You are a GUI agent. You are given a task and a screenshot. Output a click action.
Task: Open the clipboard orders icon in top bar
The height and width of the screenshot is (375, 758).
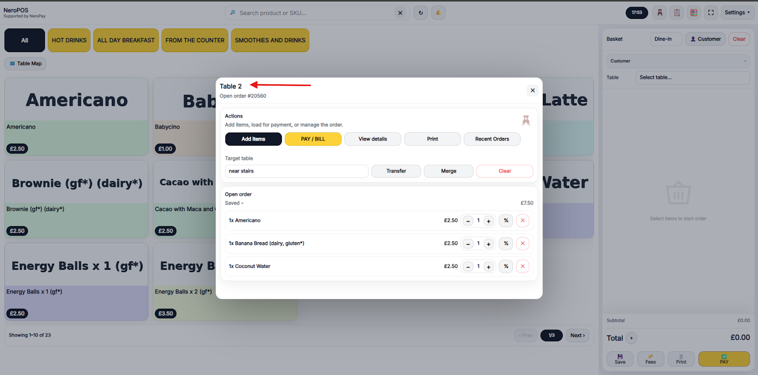point(677,13)
